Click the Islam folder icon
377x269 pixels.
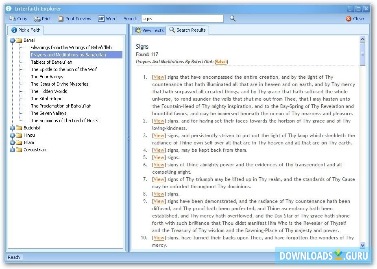19,142
